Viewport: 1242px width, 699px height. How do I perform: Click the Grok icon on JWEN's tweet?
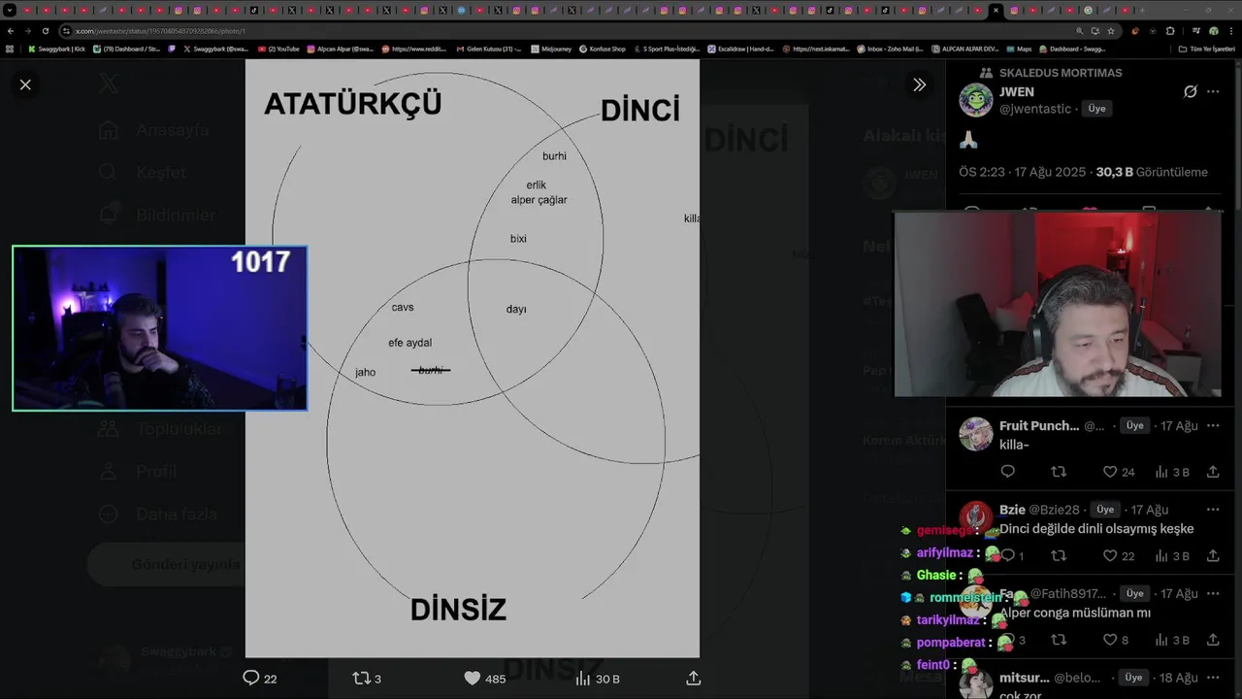(1191, 91)
